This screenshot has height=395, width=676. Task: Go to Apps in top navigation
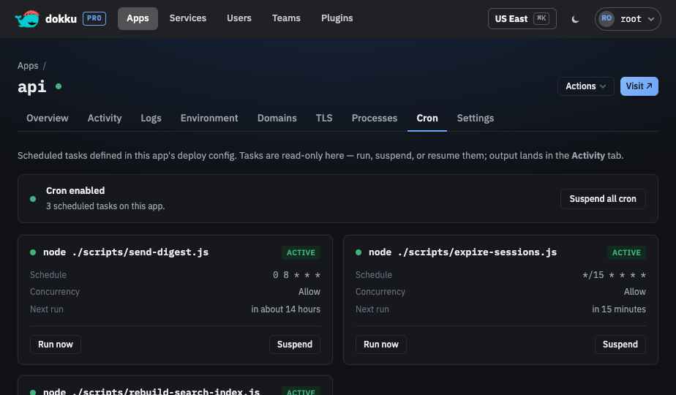[138, 18]
